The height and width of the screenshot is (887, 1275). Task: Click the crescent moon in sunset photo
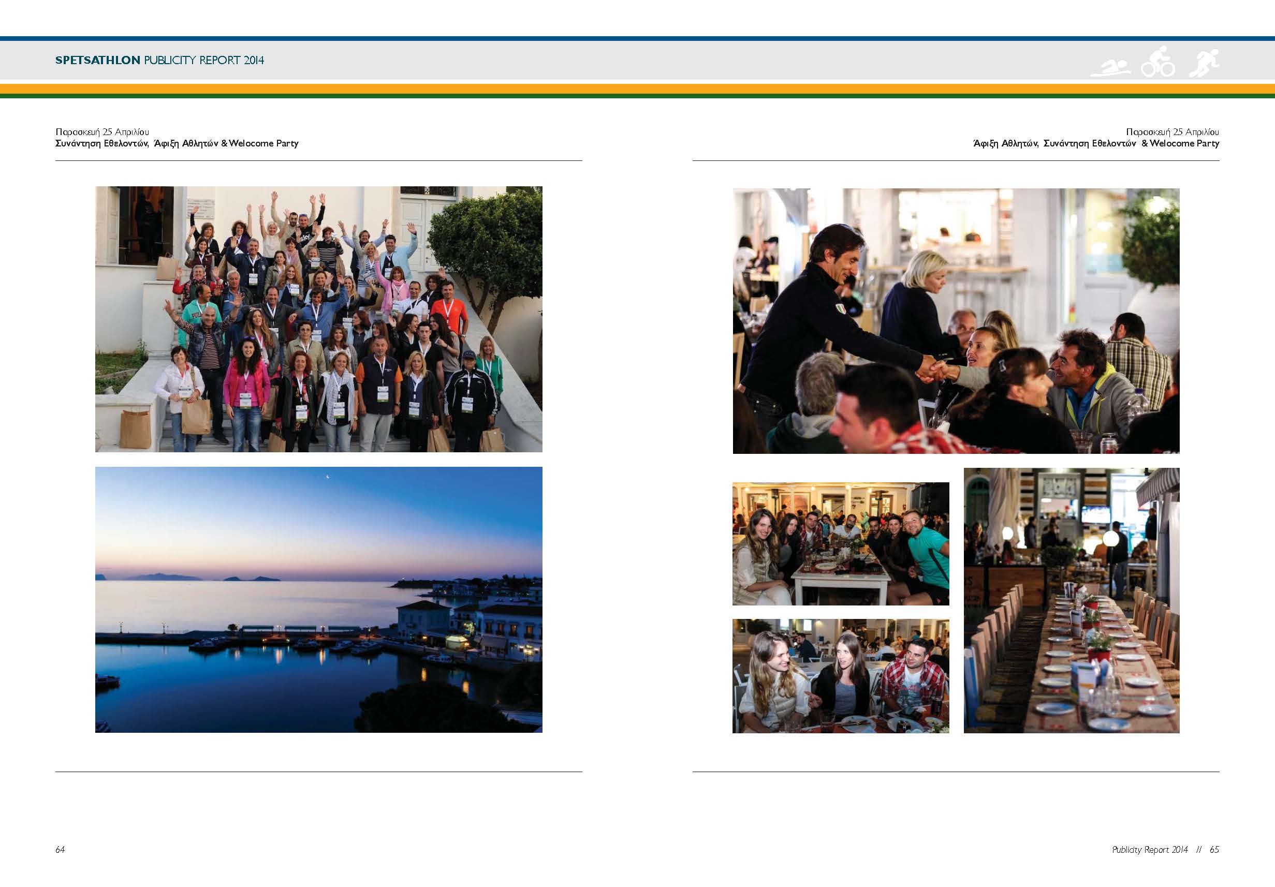click(328, 476)
